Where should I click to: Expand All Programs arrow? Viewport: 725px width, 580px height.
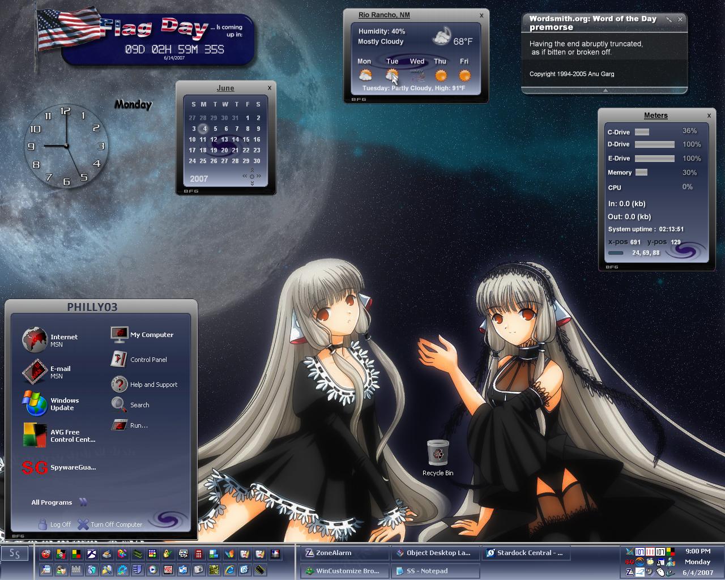click(x=83, y=502)
